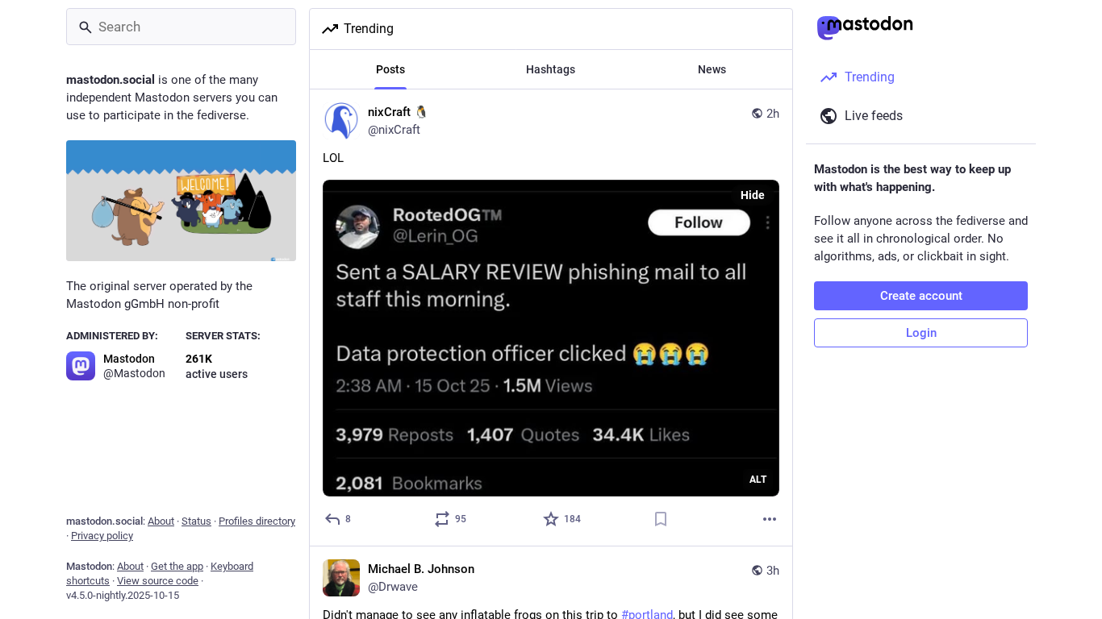Follow the #portland hashtag link
1102x619 pixels.
pos(647,614)
